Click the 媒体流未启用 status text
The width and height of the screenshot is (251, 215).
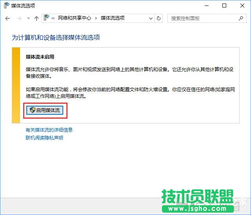point(40,57)
